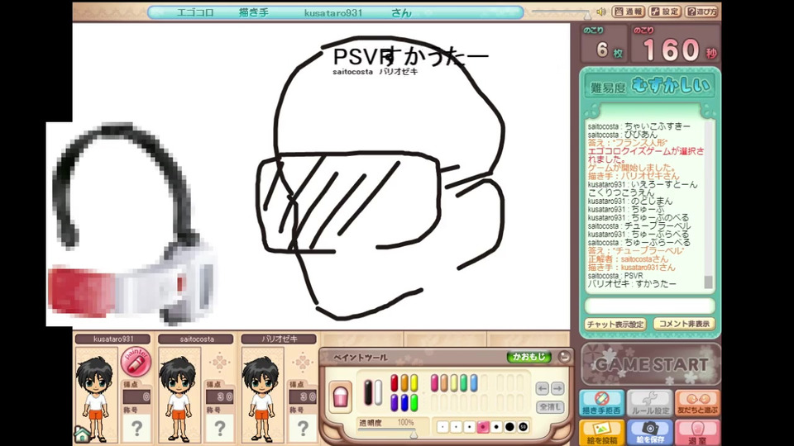Pick the light blue pastel capsule

point(473,382)
